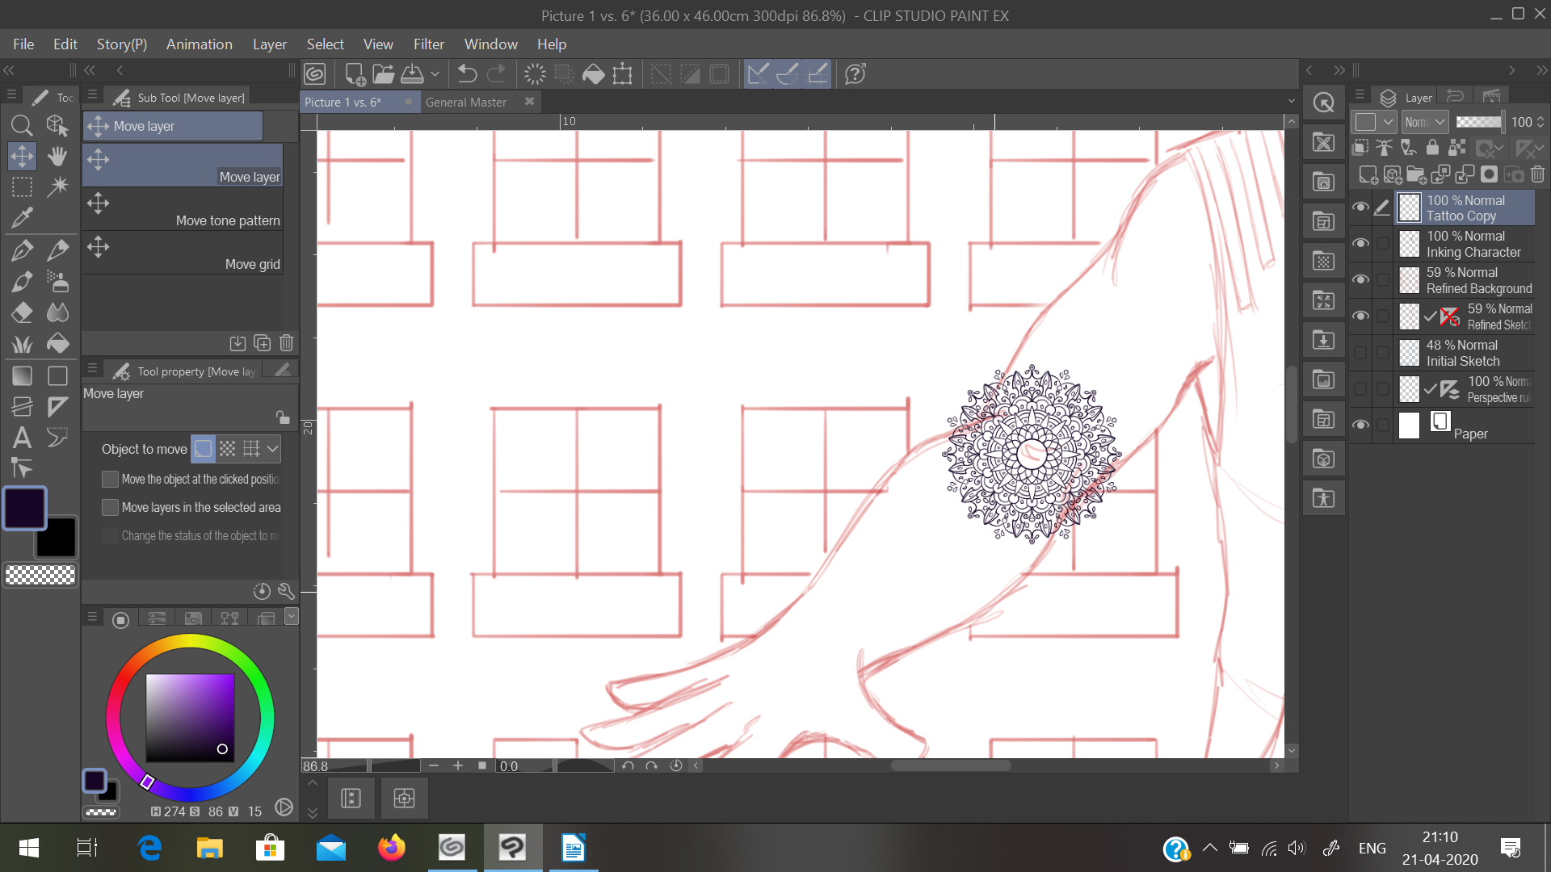Select the Magnifier zoom tool

click(x=22, y=125)
